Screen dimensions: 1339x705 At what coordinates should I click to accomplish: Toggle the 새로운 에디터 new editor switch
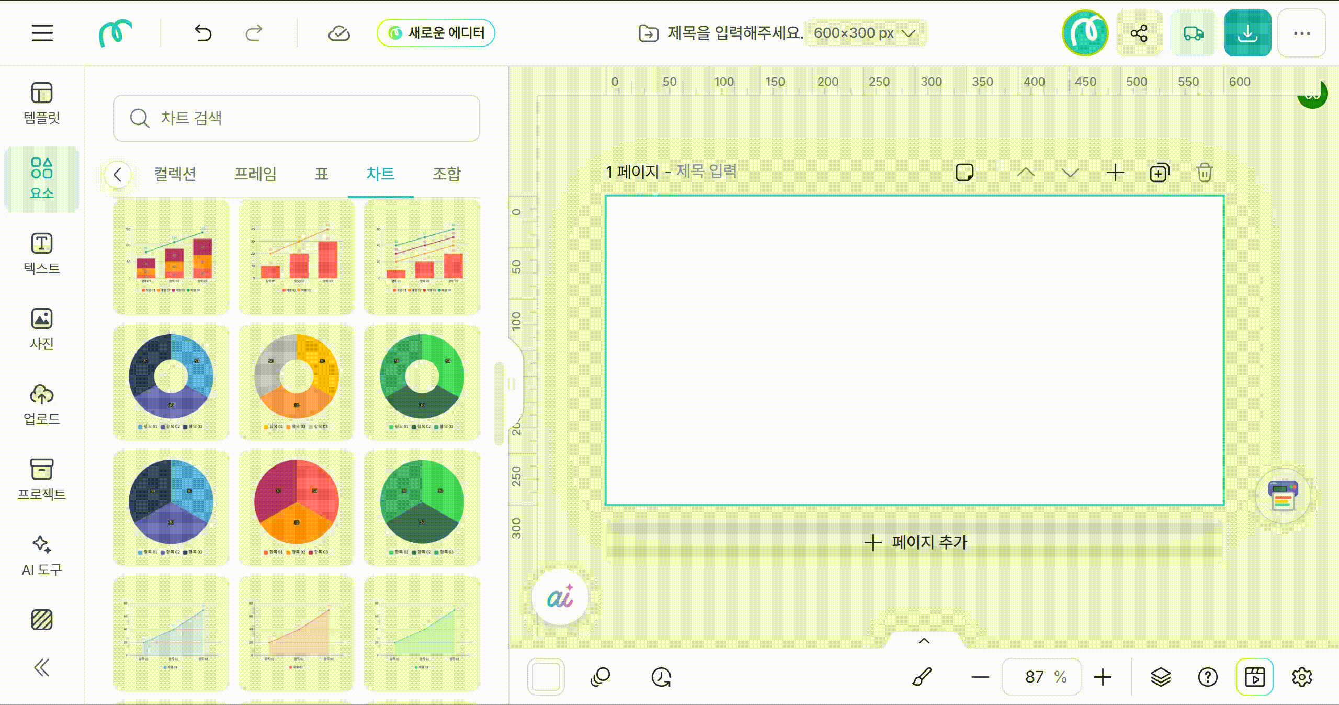point(436,33)
